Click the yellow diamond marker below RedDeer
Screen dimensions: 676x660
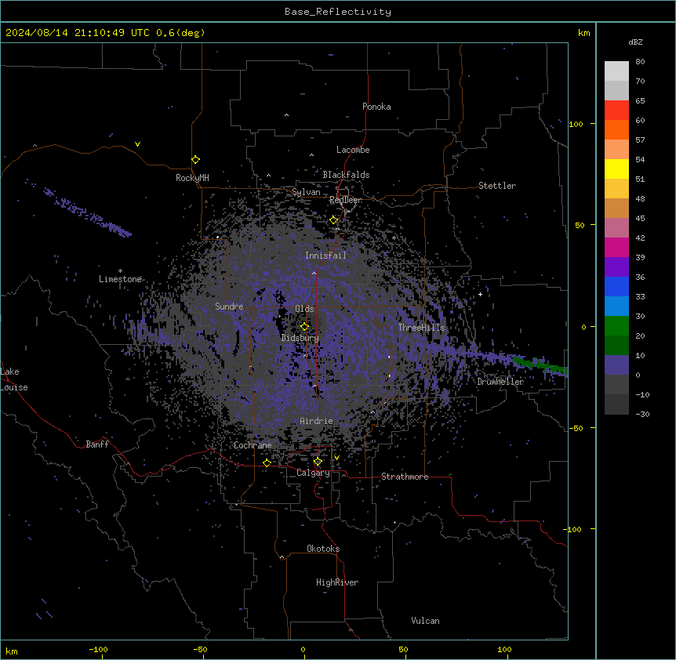[x=334, y=220]
